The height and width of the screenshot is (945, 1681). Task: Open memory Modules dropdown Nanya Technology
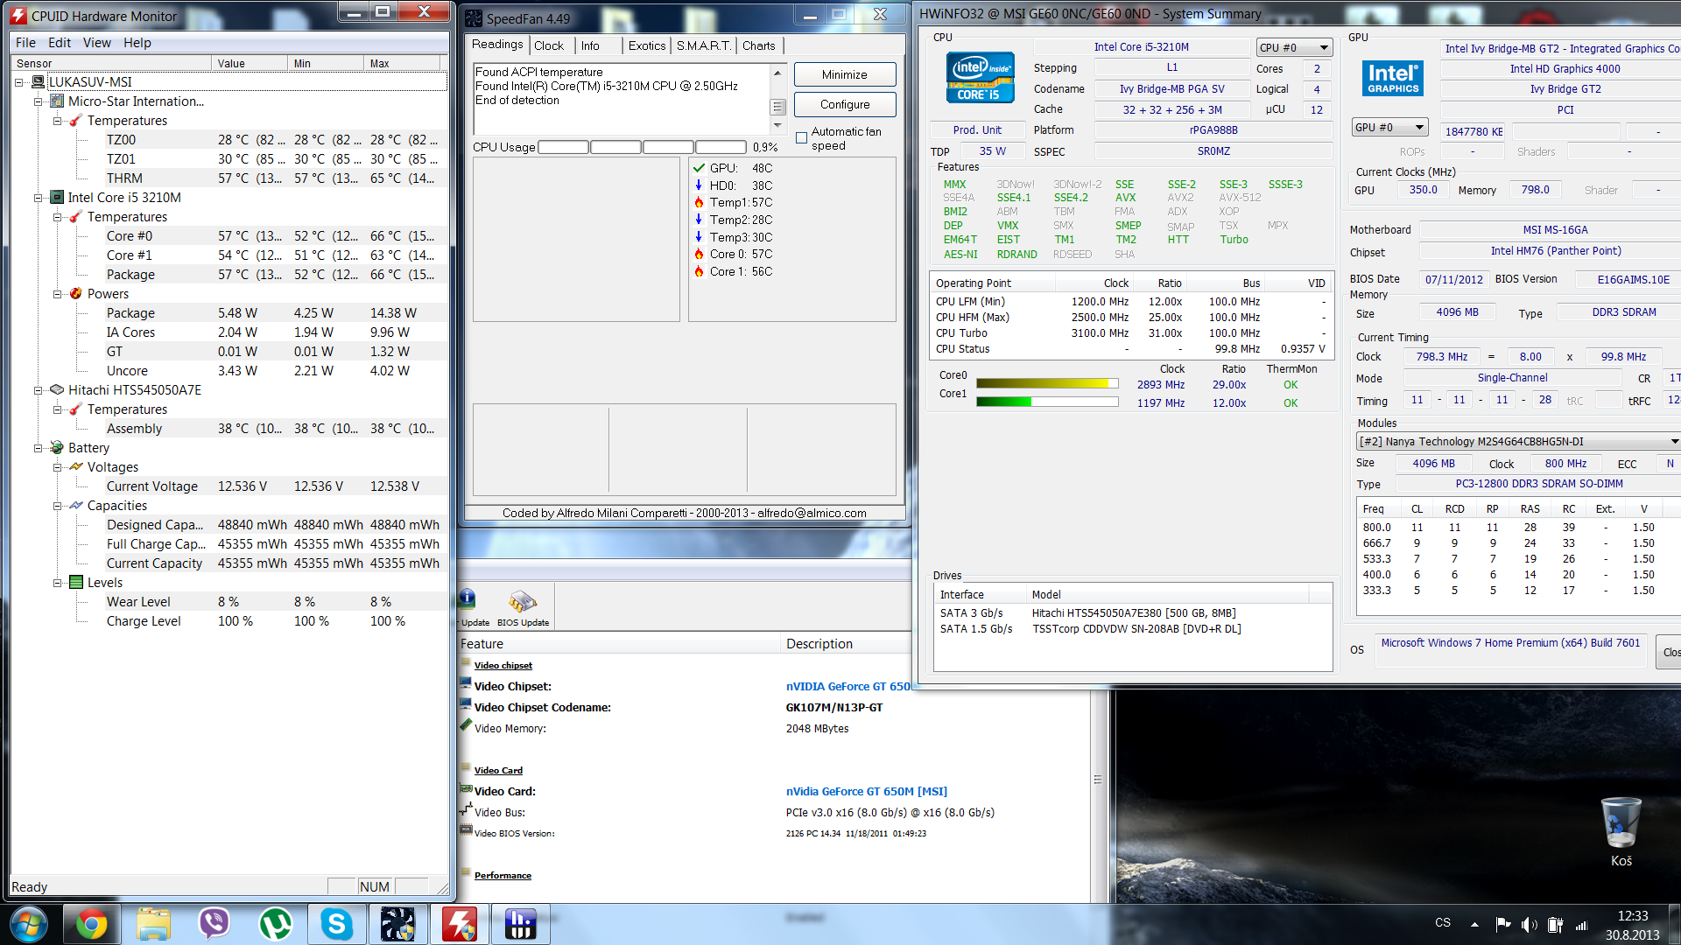[x=1518, y=441]
